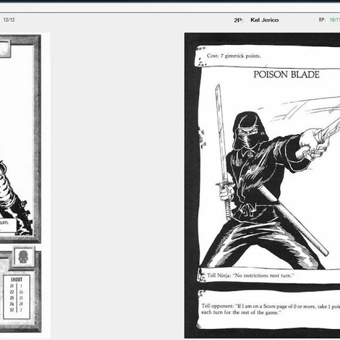340x340 pixels.
Task: Click row 24 in the SHOOT table's left column
Action: [12, 304]
